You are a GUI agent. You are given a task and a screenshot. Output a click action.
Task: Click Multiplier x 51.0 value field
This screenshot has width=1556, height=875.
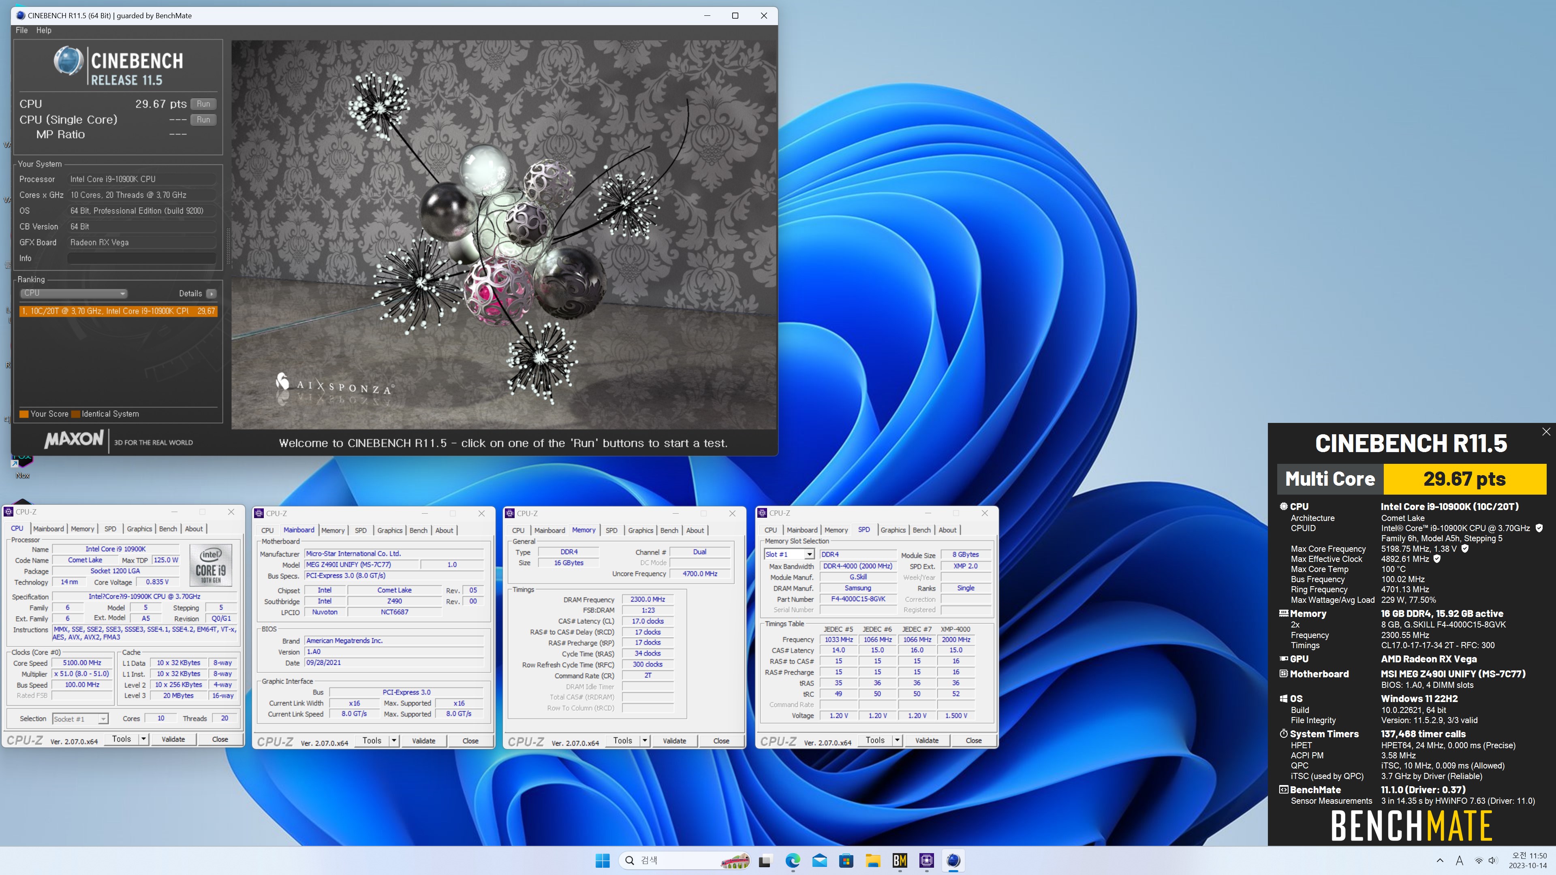pyautogui.click(x=82, y=674)
